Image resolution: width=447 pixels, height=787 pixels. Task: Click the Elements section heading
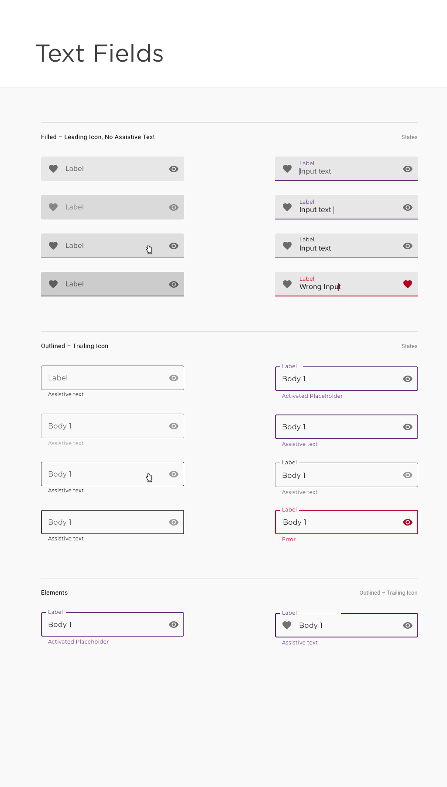point(54,592)
